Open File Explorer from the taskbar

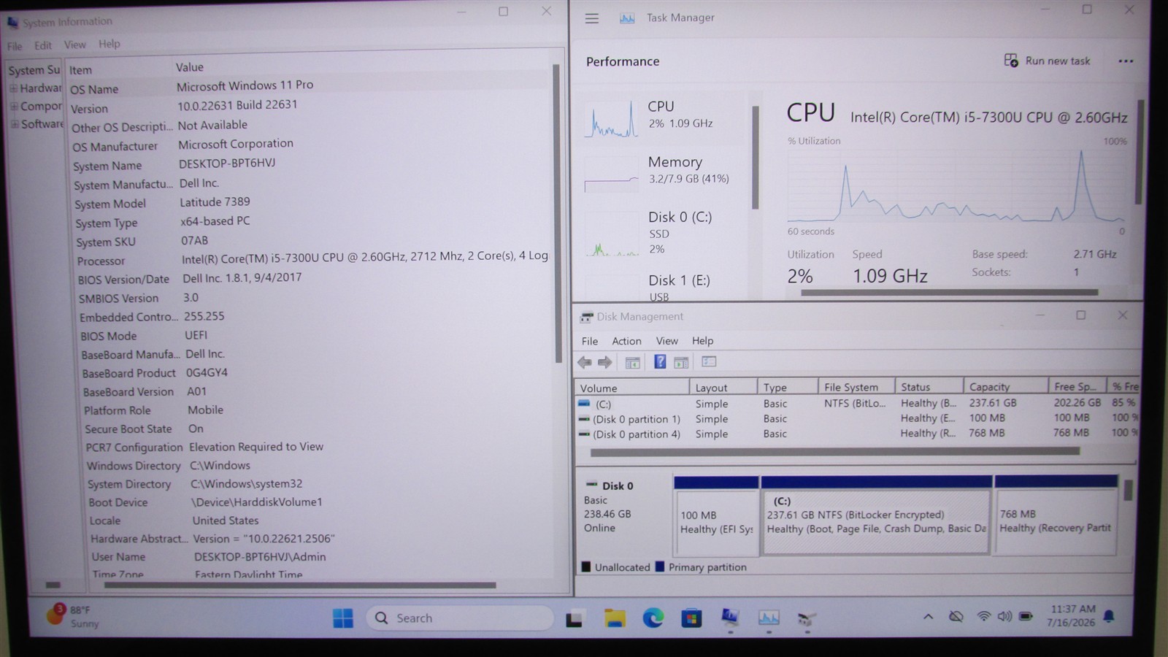(615, 619)
